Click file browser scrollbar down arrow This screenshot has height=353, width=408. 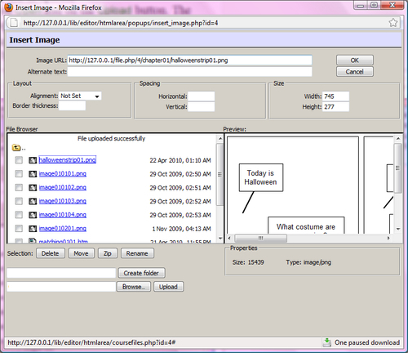[220, 239]
